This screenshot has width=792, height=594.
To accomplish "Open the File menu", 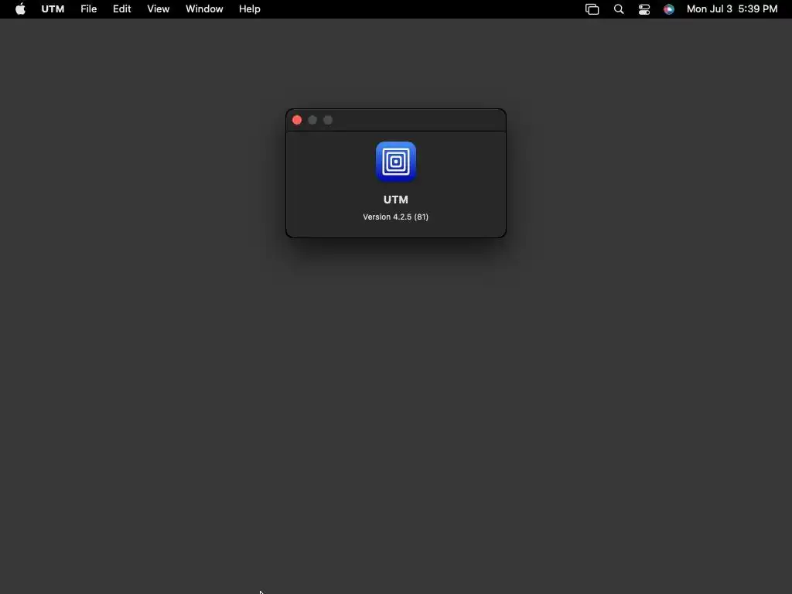I will [88, 9].
